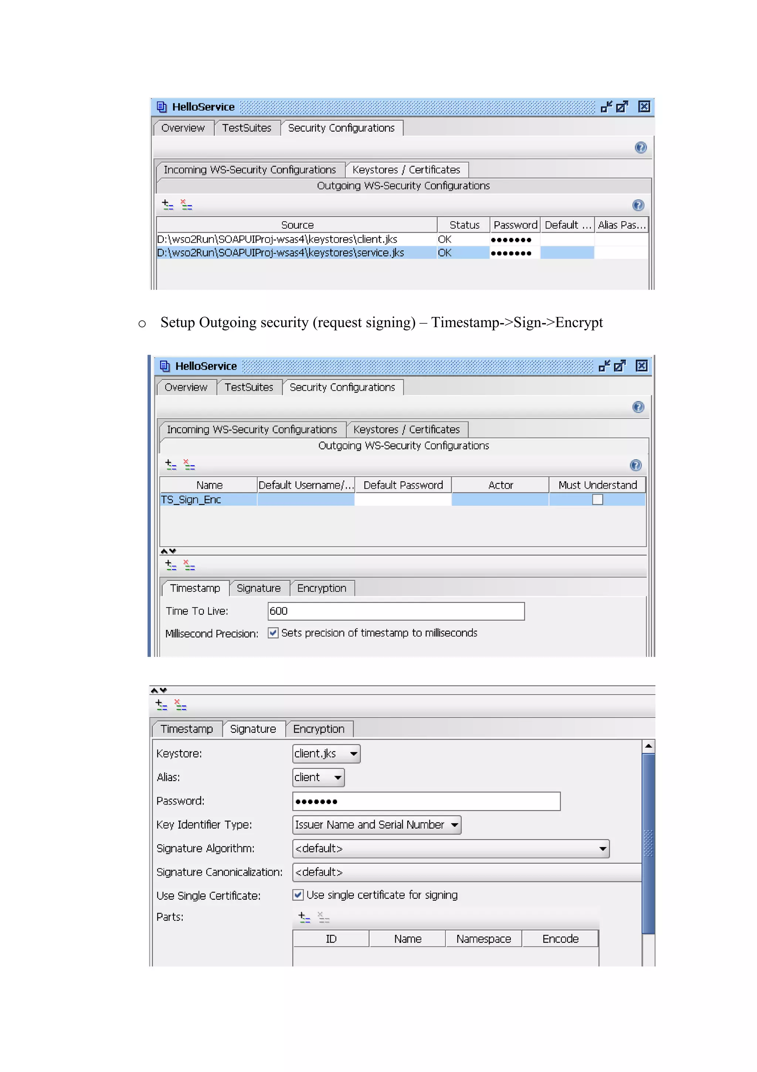The height and width of the screenshot is (1072, 757).
Task: Remove selected keystore in the top Keystores panel
Action: [x=187, y=205]
